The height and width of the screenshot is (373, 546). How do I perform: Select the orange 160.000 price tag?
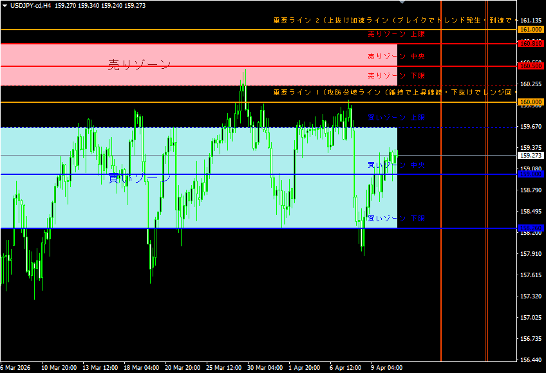point(531,102)
